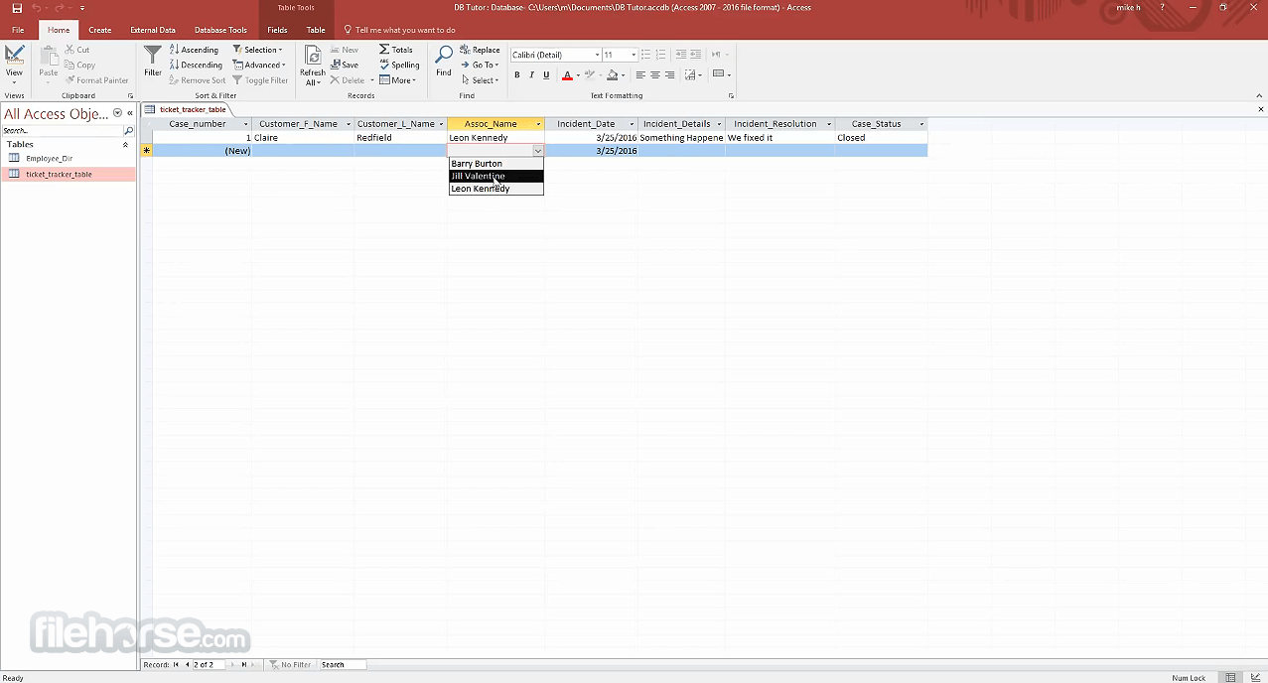Open Assoc_Name column header dropdown arrow
This screenshot has width=1268, height=683.
tap(538, 124)
